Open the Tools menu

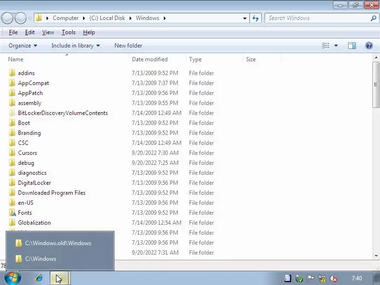tap(68, 32)
